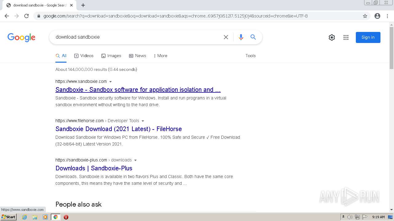Click the page vertical scrollbar thumb

pyautogui.click(x=392, y=48)
